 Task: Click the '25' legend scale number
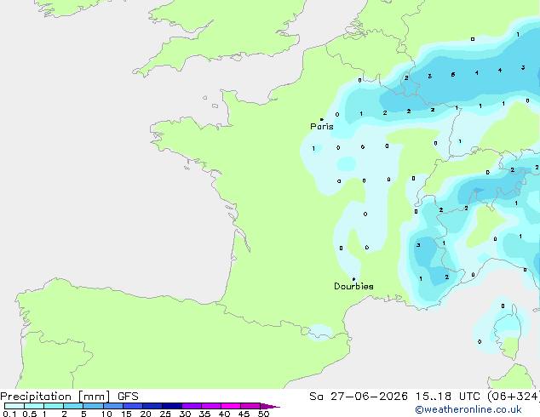pos(165,414)
